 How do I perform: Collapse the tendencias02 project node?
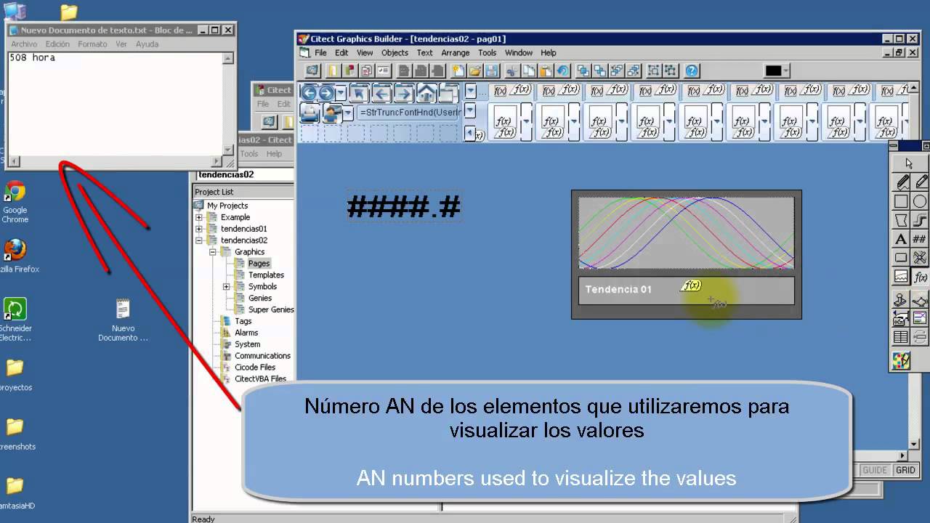point(198,240)
